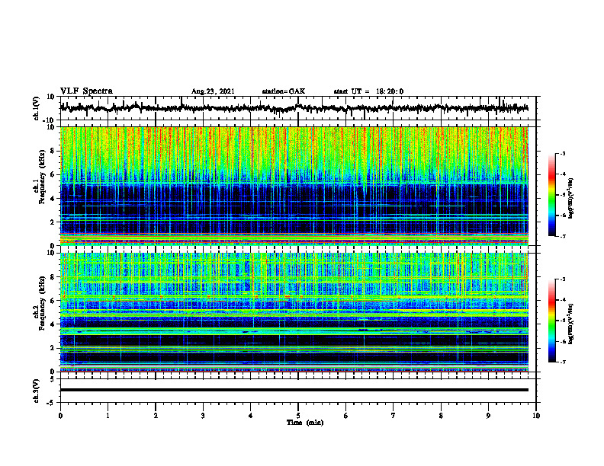Click inside the ch.2 spectrogram panel
Screen dimensions: 604x466
(294, 312)
